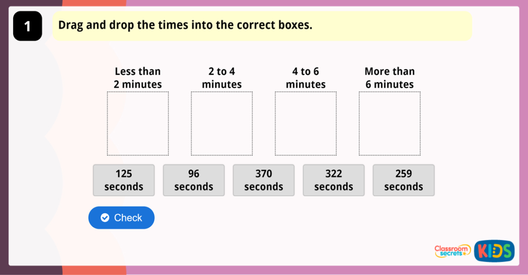Screen dimensions: 528x275
Task: Click the box under 4 to 6 minutes
Action: (306, 123)
